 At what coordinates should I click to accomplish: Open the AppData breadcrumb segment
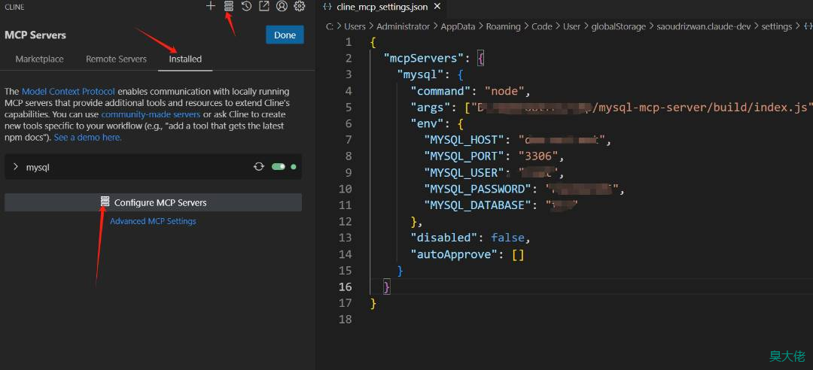458,26
